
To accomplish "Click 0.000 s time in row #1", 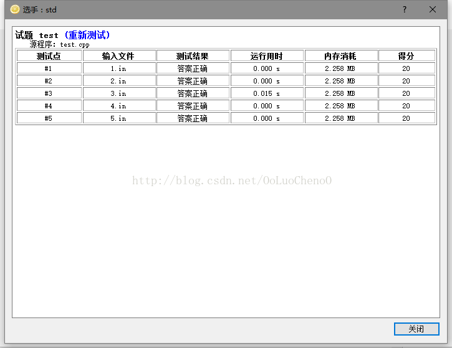I will (267, 68).
